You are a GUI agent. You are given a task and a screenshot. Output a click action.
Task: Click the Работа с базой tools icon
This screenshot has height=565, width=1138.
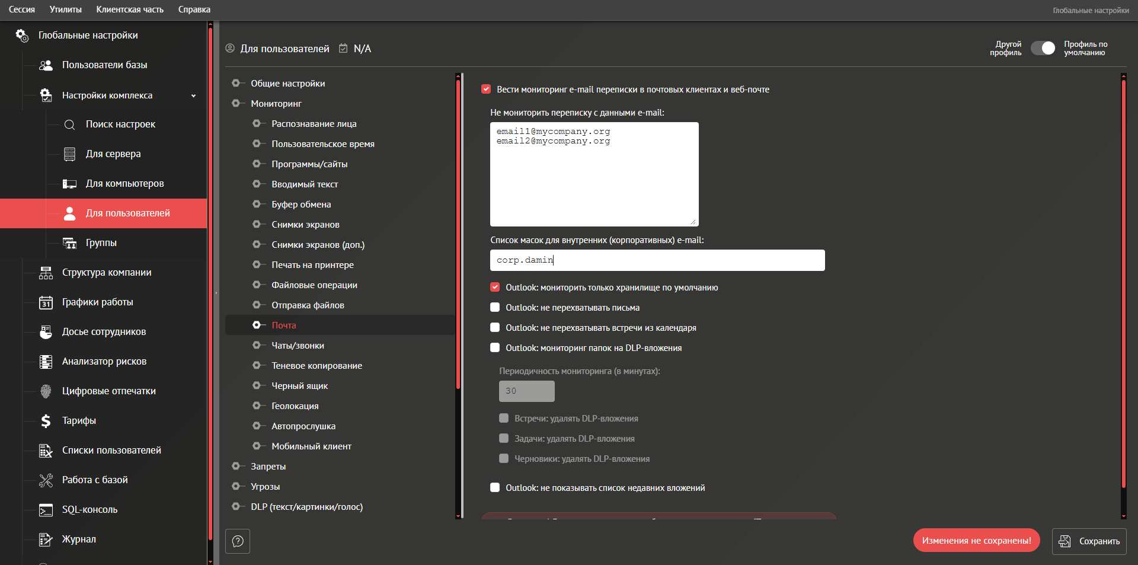[46, 480]
